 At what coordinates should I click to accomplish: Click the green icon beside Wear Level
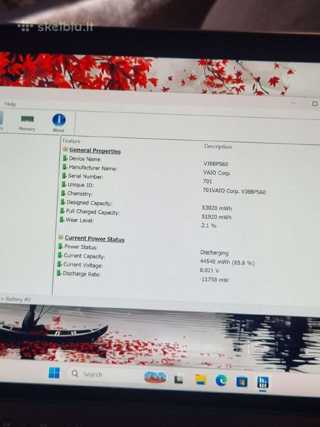click(x=62, y=219)
